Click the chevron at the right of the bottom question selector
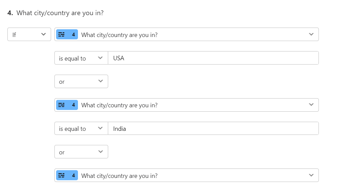340x189 pixels. [311, 175]
